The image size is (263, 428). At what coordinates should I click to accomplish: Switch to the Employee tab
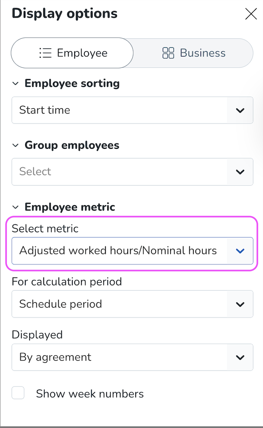point(72,53)
